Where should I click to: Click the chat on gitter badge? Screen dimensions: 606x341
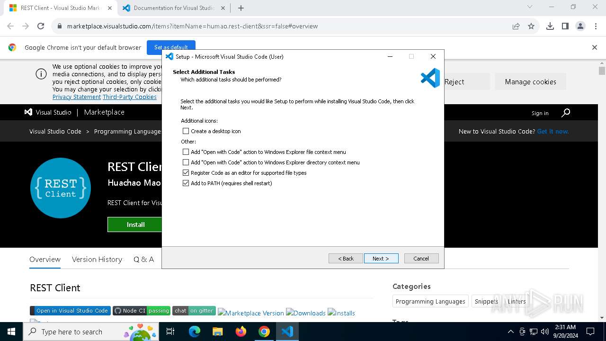click(194, 311)
